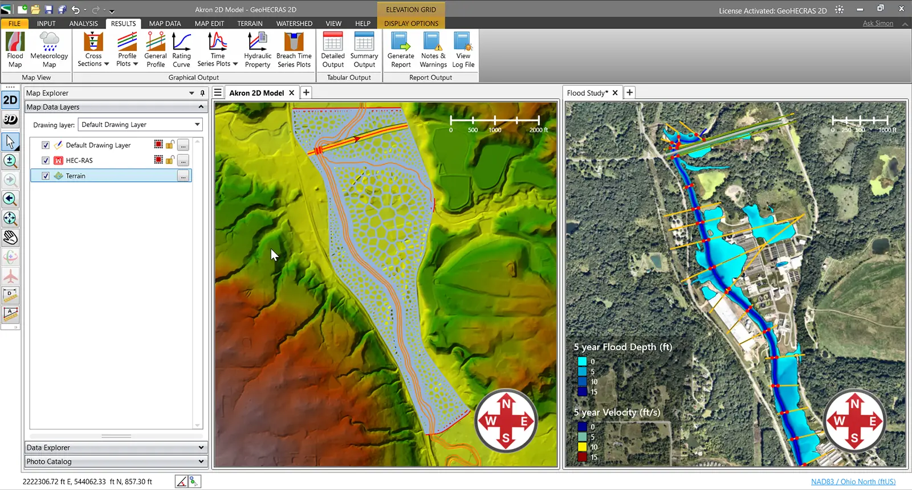Screen dimensions: 912x490
Task: Click the compass rose in Akron 2D Model map
Action: 506,421
